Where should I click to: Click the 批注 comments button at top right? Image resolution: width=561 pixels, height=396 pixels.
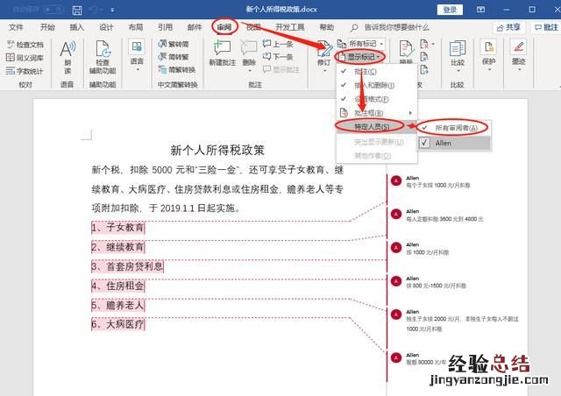point(546,27)
